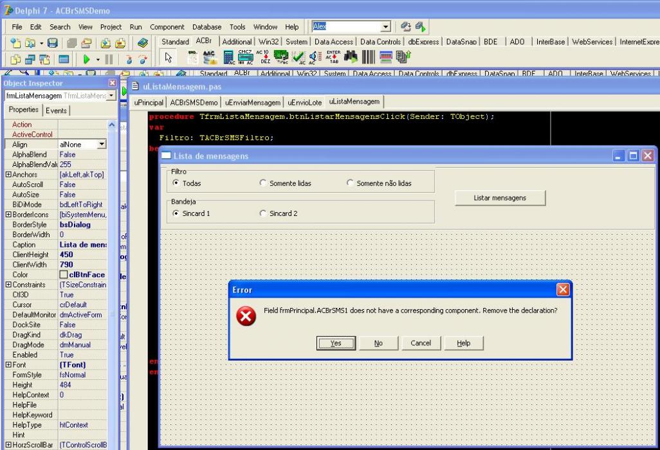This screenshot has width=660, height=450.
Task: Click the Open Project toolbar icon
Action: click(x=87, y=42)
